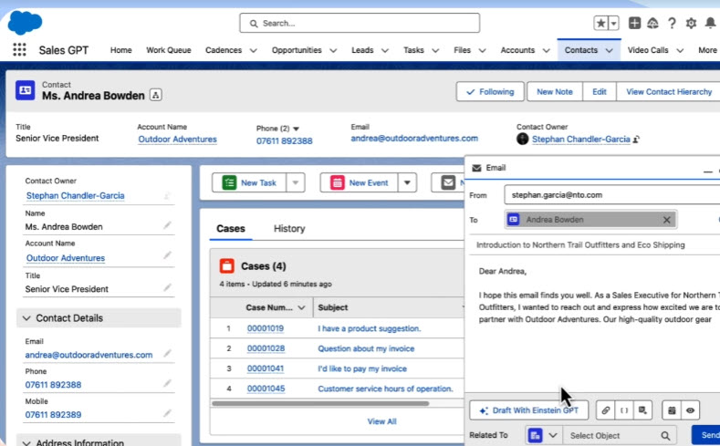Open the Help question mark icon
Image resolution: width=720 pixels, height=446 pixels.
point(672,23)
